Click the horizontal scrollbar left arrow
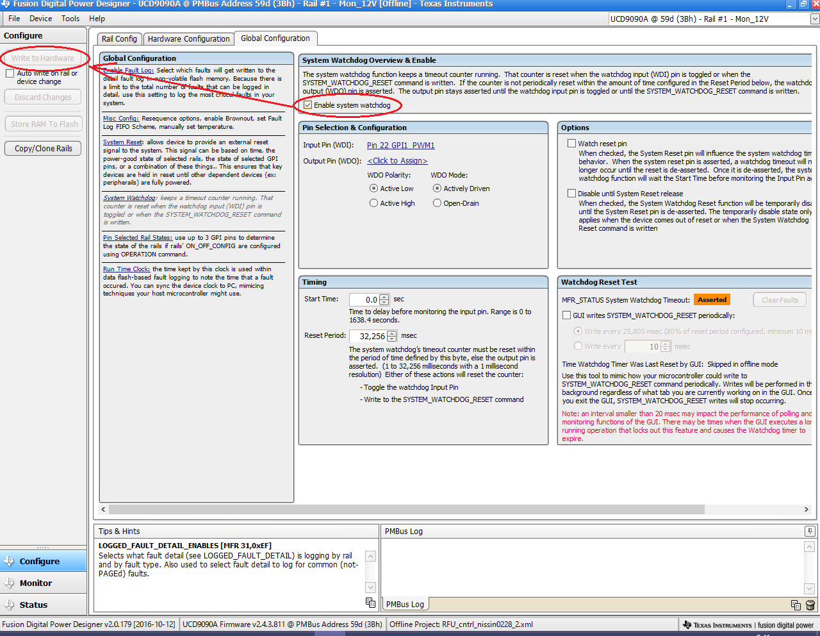The image size is (820, 636). tap(104, 510)
